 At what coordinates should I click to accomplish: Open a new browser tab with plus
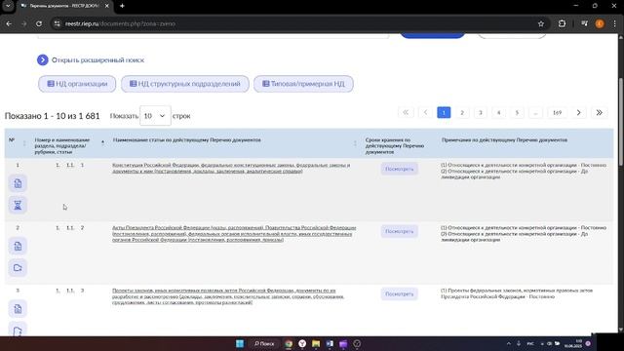click(122, 6)
